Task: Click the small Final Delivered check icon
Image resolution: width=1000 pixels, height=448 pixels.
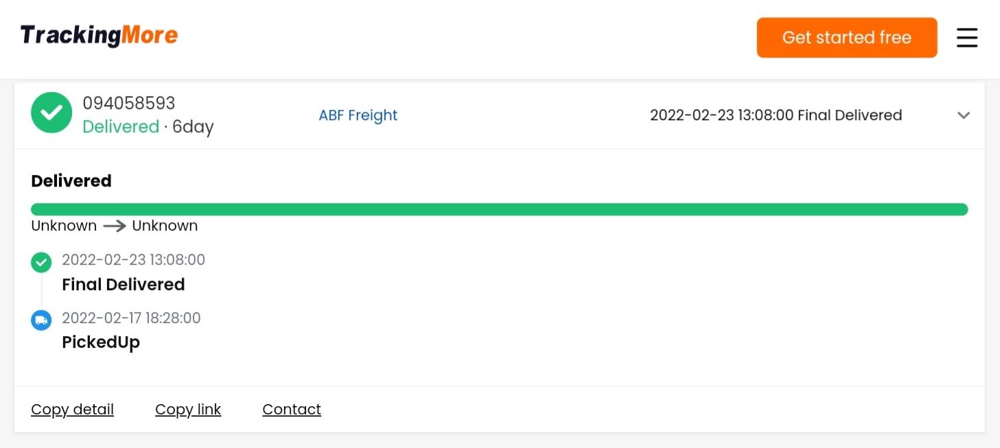Action: pos(41,262)
